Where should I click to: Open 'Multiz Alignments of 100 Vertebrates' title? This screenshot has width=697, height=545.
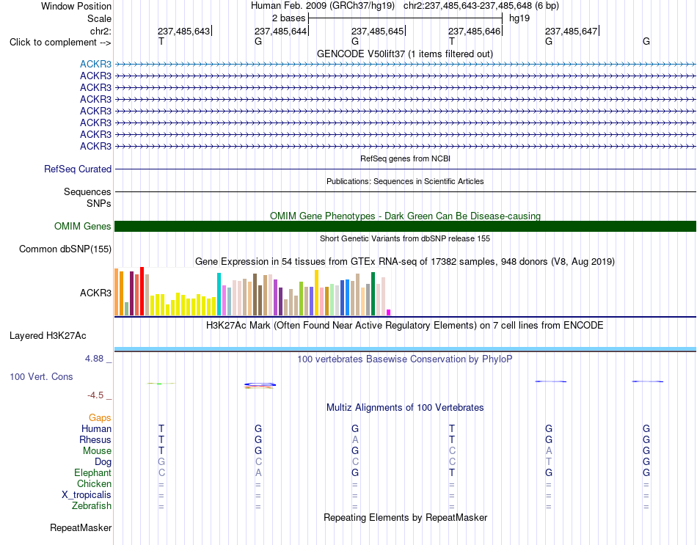tap(405, 408)
